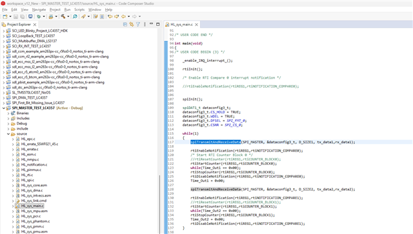The image size is (413, 234).
Task: Close the HL_sys_main.c editor tab
Action: [x=196, y=24]
